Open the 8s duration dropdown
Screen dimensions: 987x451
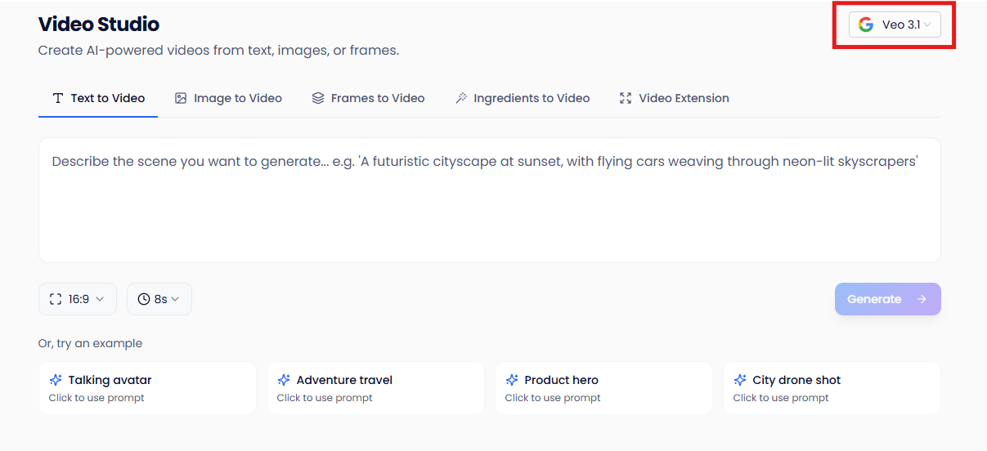pyautogui.click(x=159, y=299)
